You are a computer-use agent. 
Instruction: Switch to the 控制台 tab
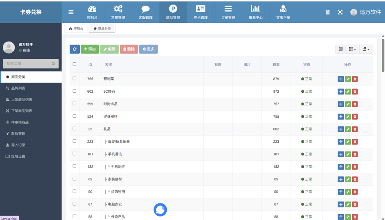pos(76,29)
